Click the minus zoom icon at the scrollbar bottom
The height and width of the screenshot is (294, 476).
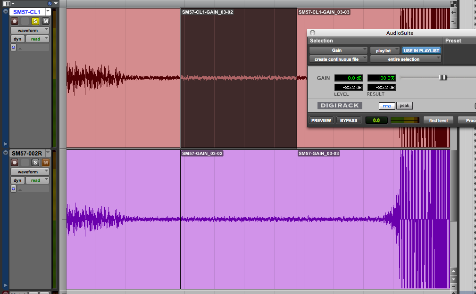tap(453, 286)
